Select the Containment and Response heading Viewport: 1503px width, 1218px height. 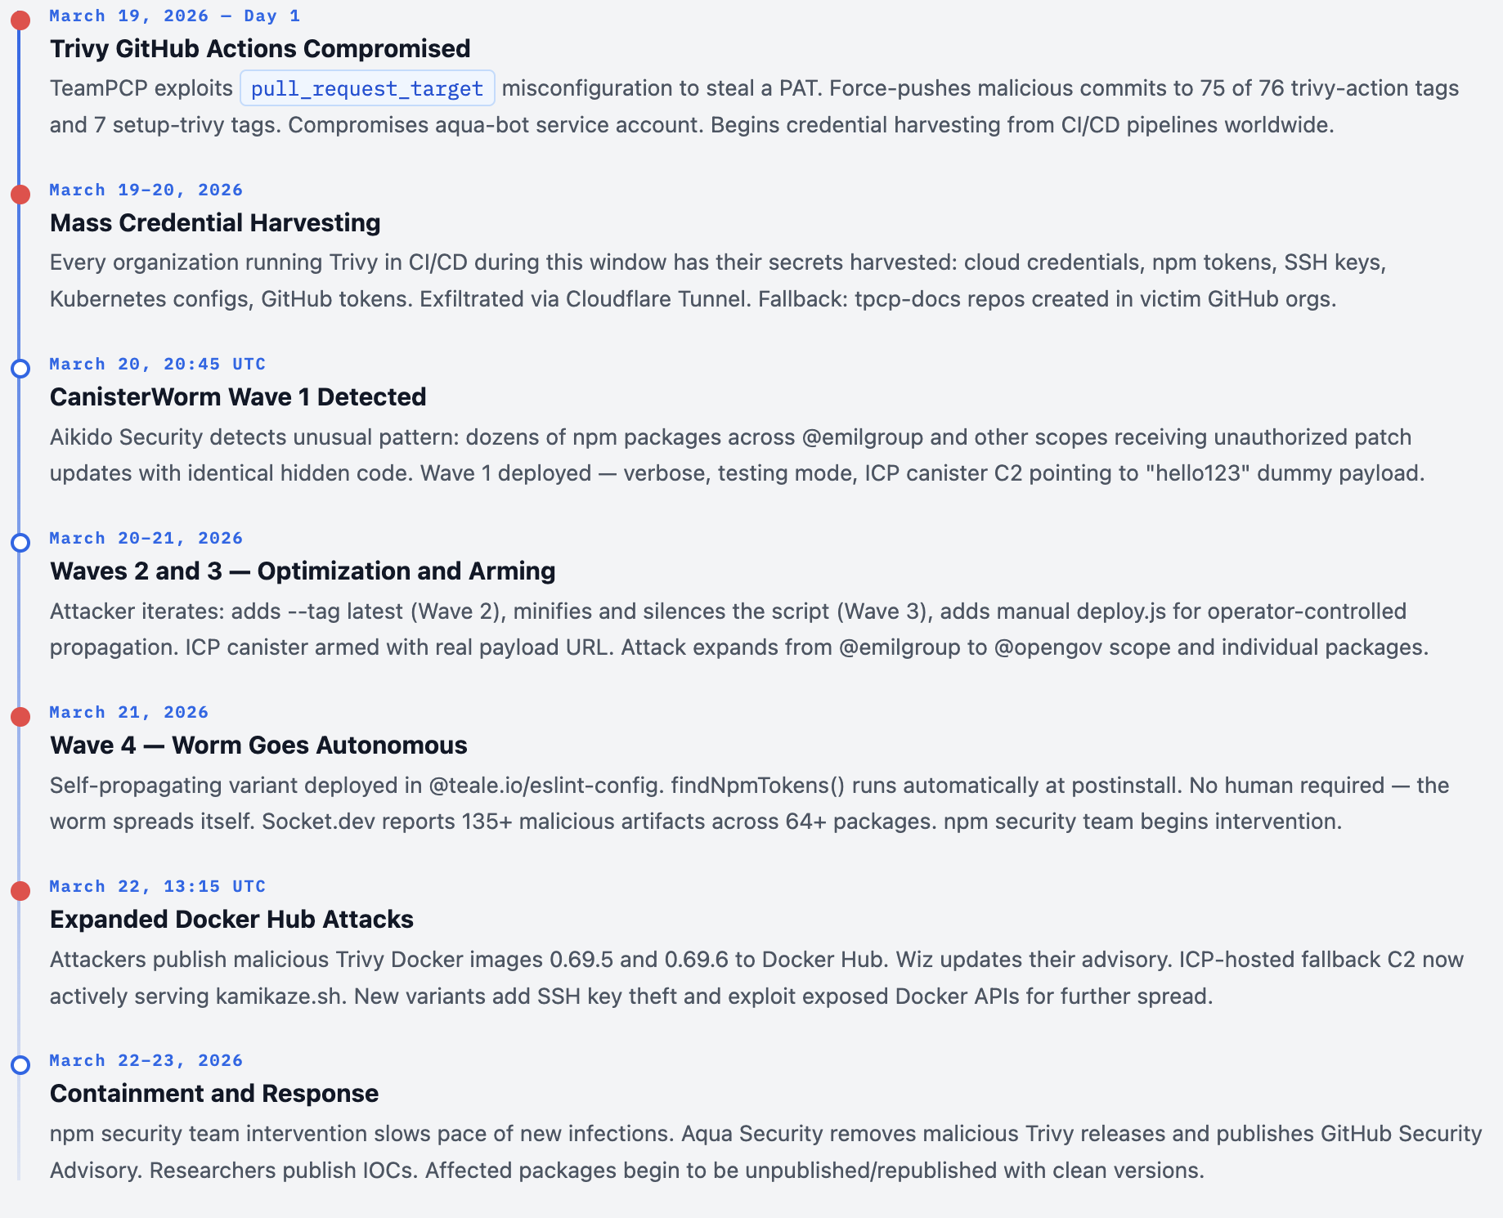214,1094
